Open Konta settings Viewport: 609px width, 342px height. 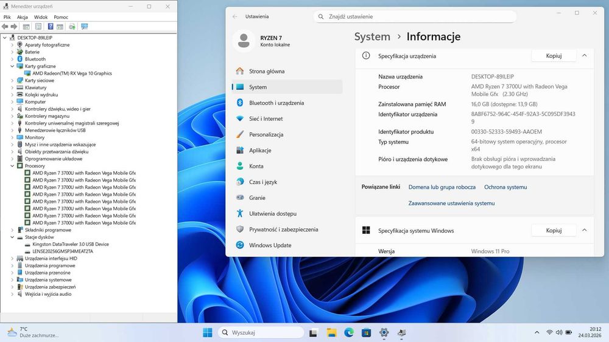(x=287, y=166)
